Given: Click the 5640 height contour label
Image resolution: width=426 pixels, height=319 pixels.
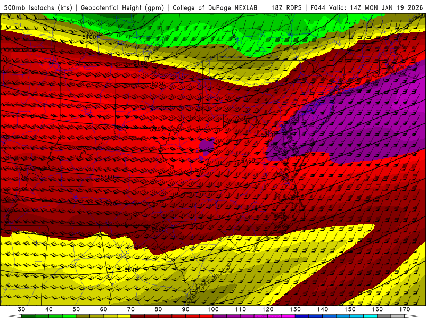Looking at the screenshot, I should click(131, 270).
